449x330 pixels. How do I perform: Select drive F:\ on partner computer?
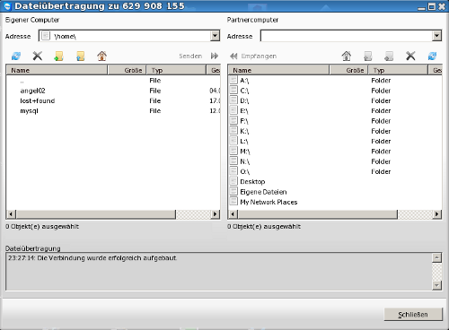click(x=335, y=121)
